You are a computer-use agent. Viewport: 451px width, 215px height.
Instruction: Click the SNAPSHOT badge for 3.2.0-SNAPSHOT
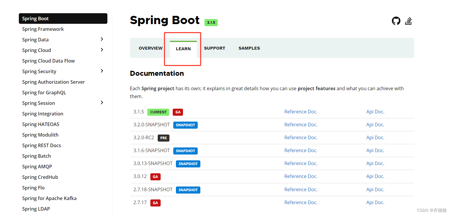[x=185, y=125]
